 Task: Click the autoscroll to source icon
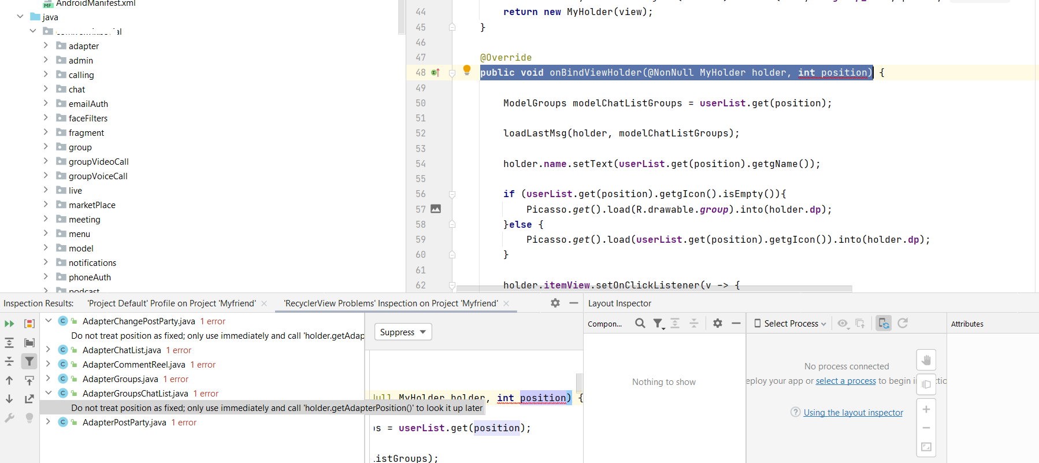(29, 380)
